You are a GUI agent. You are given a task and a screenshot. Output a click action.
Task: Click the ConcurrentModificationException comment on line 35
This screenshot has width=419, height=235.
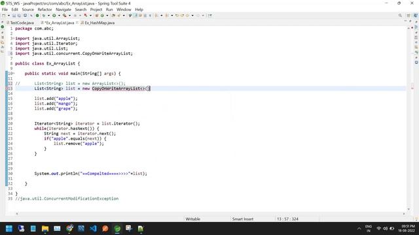click(x=67, y=198)
